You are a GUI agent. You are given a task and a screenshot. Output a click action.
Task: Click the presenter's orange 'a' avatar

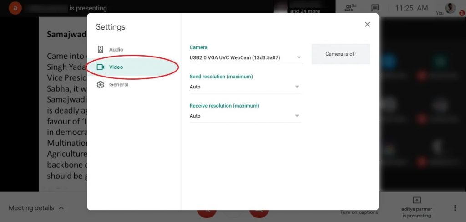[15, 8]
